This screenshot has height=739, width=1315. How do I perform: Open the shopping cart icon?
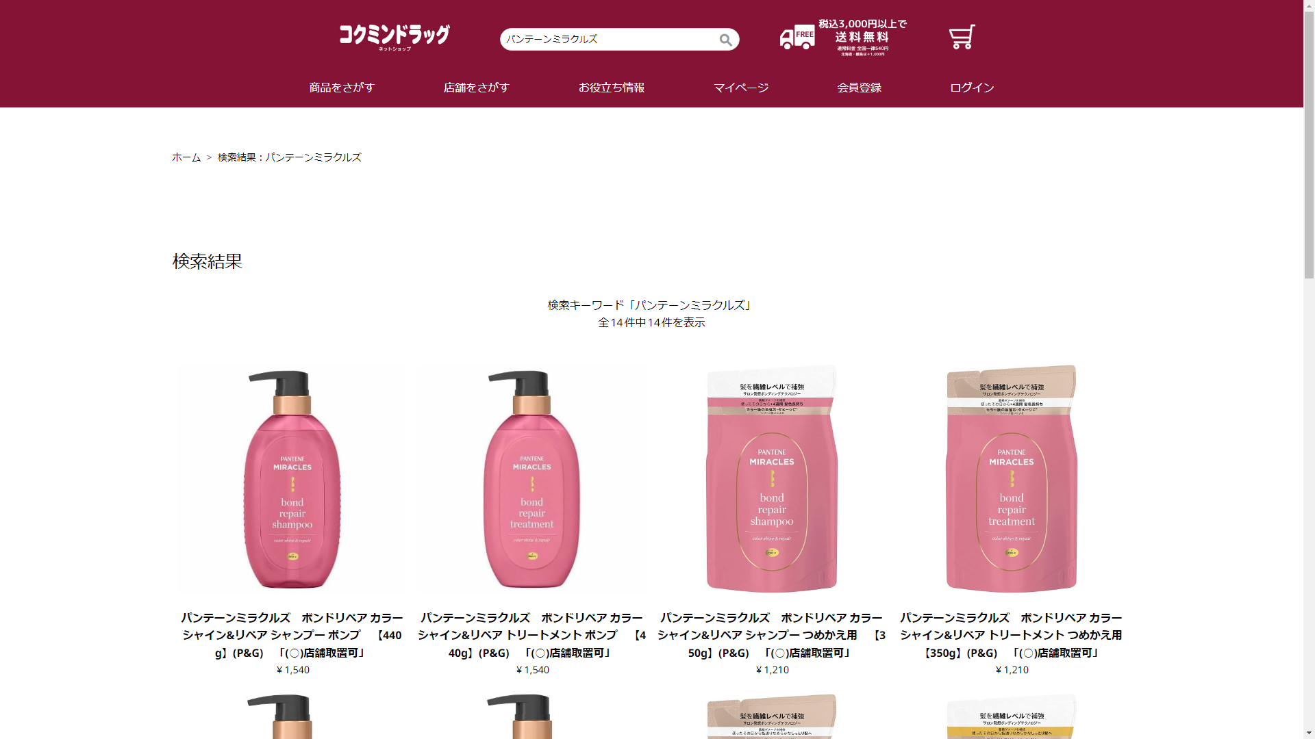(x=962, y=37)
